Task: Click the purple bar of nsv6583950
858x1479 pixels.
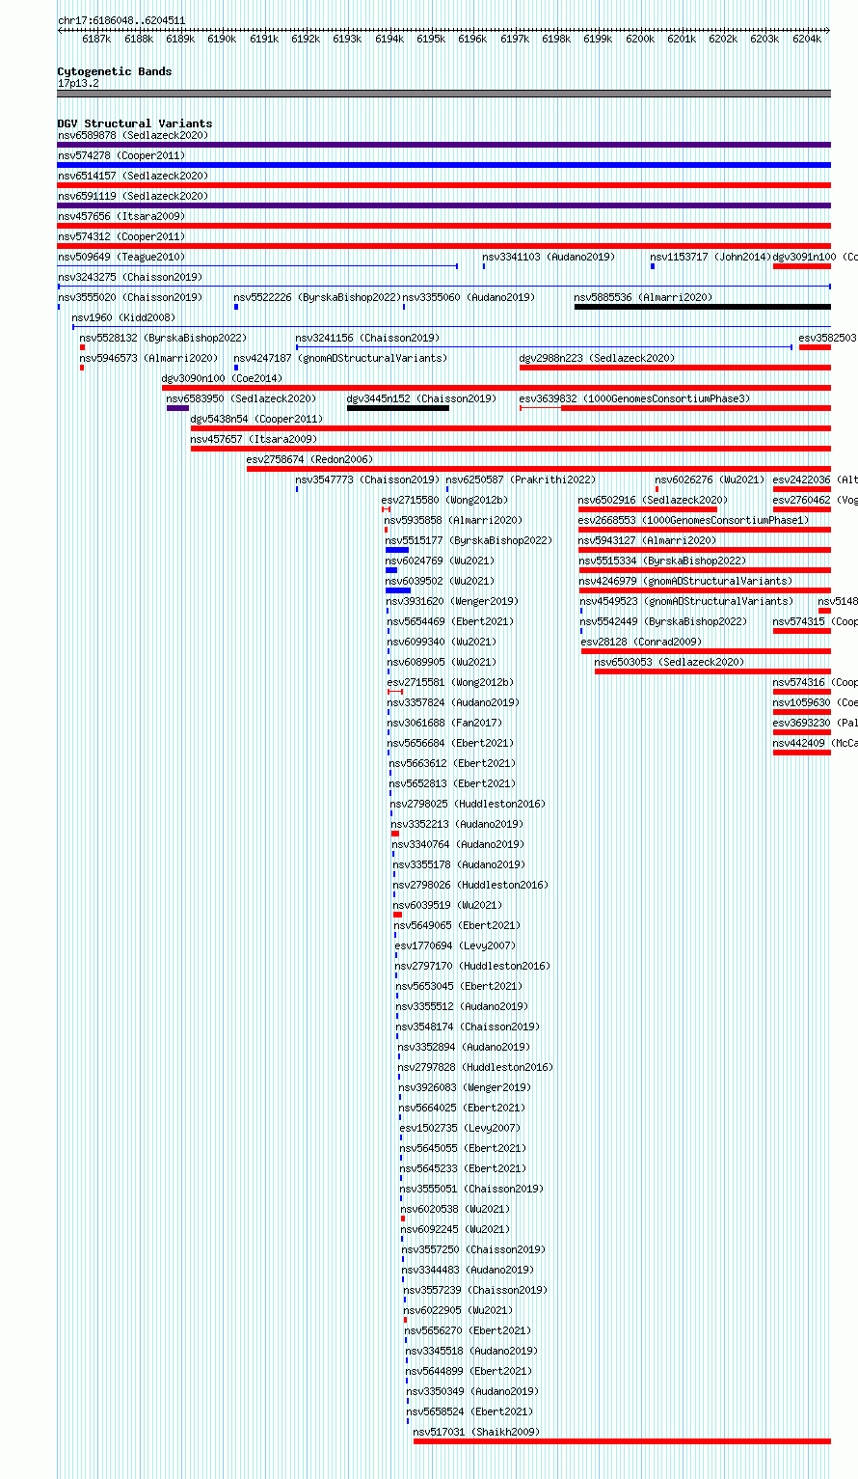Action: [177, 408]
